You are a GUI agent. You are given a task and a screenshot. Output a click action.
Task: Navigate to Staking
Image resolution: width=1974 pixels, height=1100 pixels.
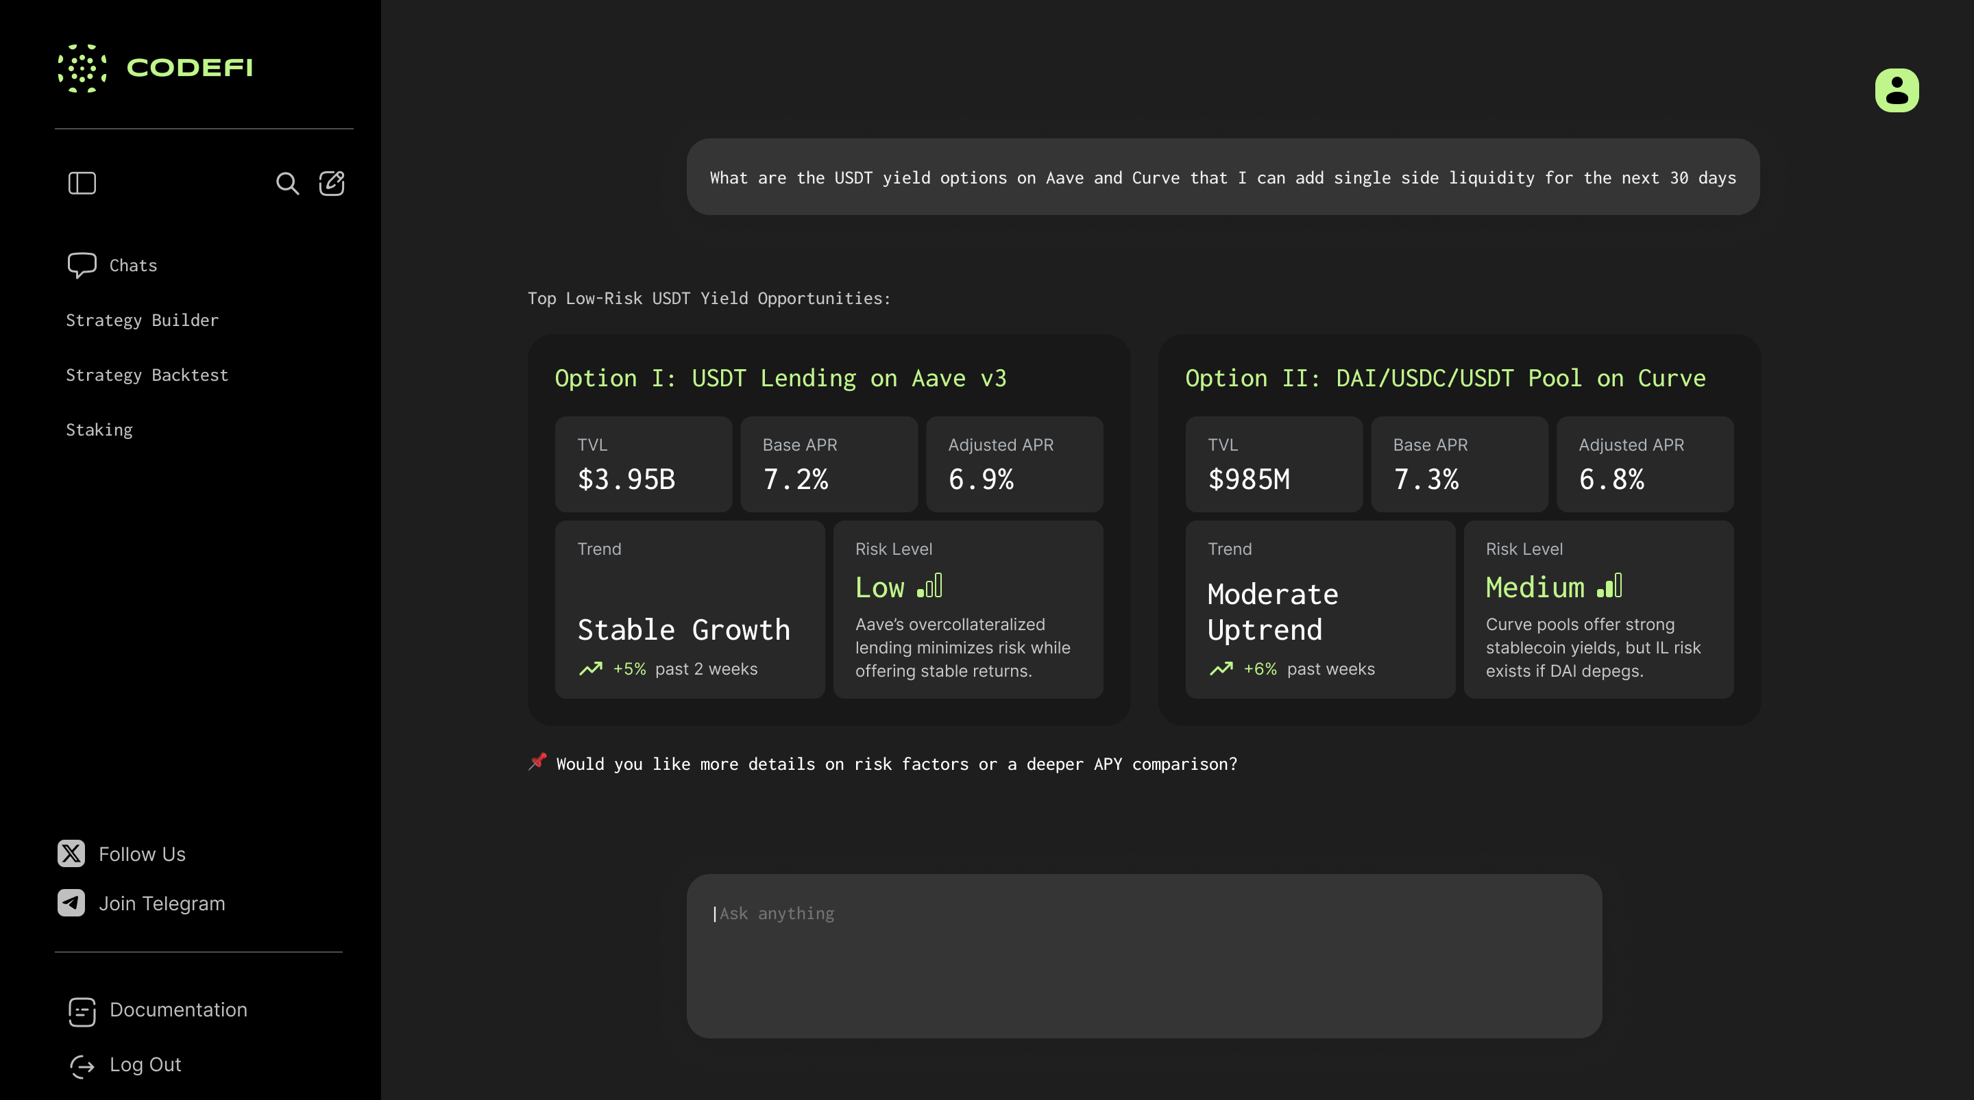(99, 429)
